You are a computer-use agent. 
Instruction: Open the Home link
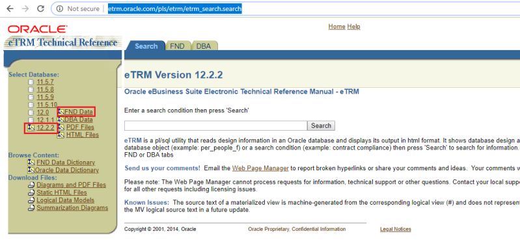[x=336, y=27]
